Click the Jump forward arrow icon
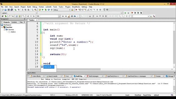Image resolution: width=176 pixels, height=99 pixels. click(x=128, y=13)
